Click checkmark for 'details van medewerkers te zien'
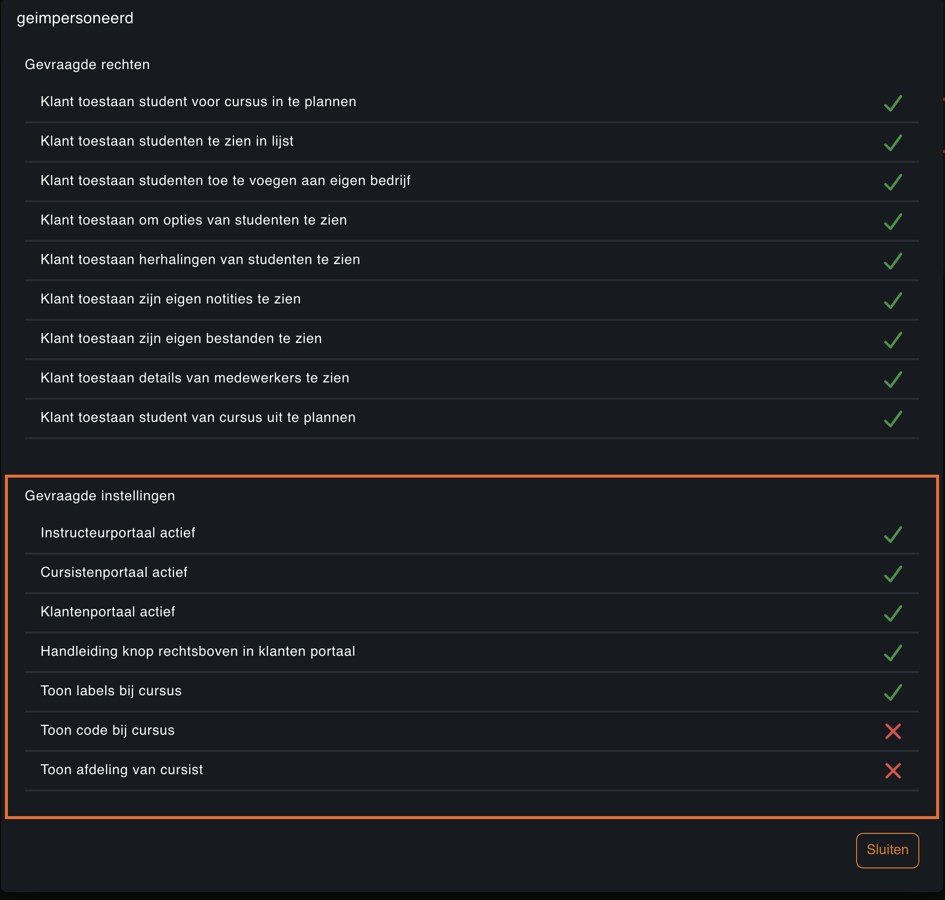Image resolution: width=945 pixels, height=900 pixels. tap(893, 379)
